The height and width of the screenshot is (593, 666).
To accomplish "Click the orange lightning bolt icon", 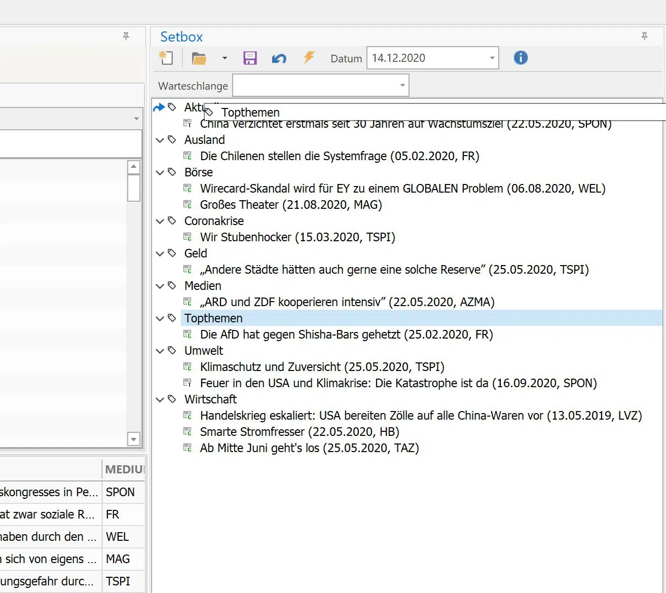I will coord(309,57).
